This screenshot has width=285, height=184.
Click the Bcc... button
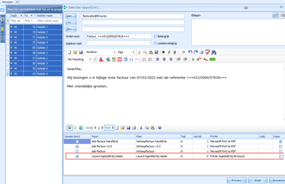[71, 29]
